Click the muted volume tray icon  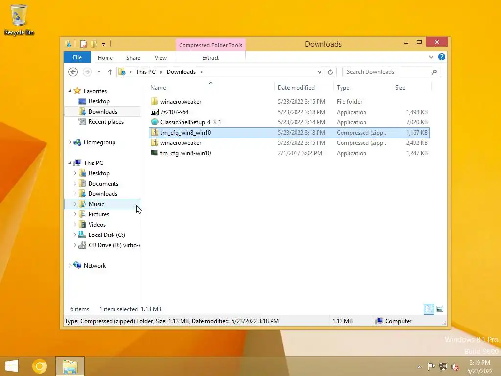click(455, 366)
